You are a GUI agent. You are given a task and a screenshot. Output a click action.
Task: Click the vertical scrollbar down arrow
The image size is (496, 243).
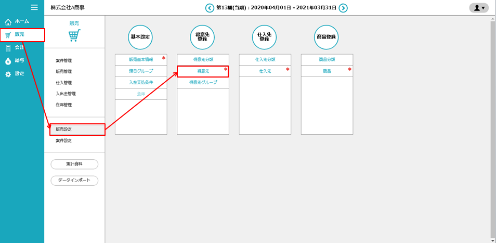pos(492,240)
